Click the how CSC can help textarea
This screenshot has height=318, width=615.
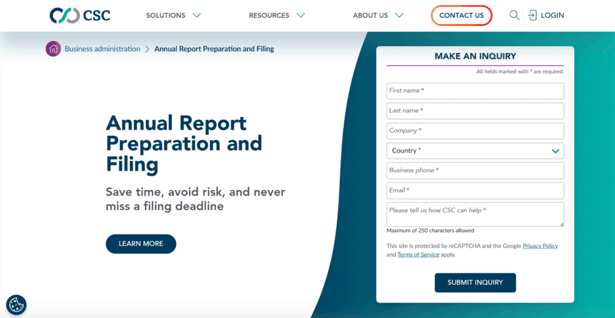pyautogui.click(x=476, y=214)
